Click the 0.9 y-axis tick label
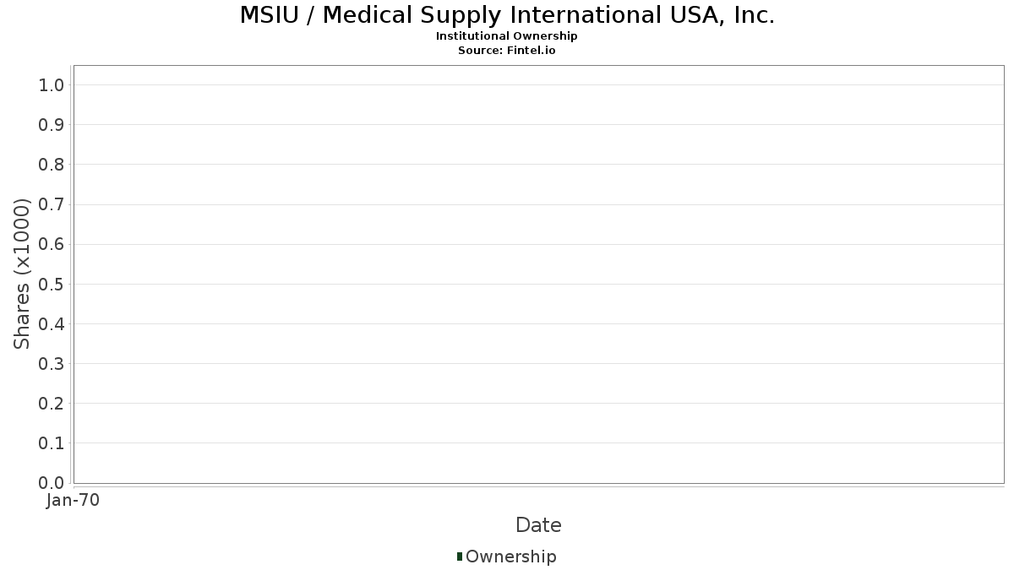Viewport: 1014px width, 570px height. tap(52, 125)
